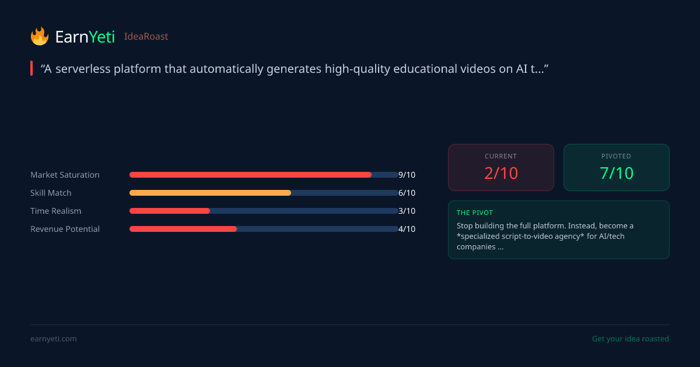Open the earnyeti.com footer link
This screenshot has height=367, width=700.
[54, 338]
